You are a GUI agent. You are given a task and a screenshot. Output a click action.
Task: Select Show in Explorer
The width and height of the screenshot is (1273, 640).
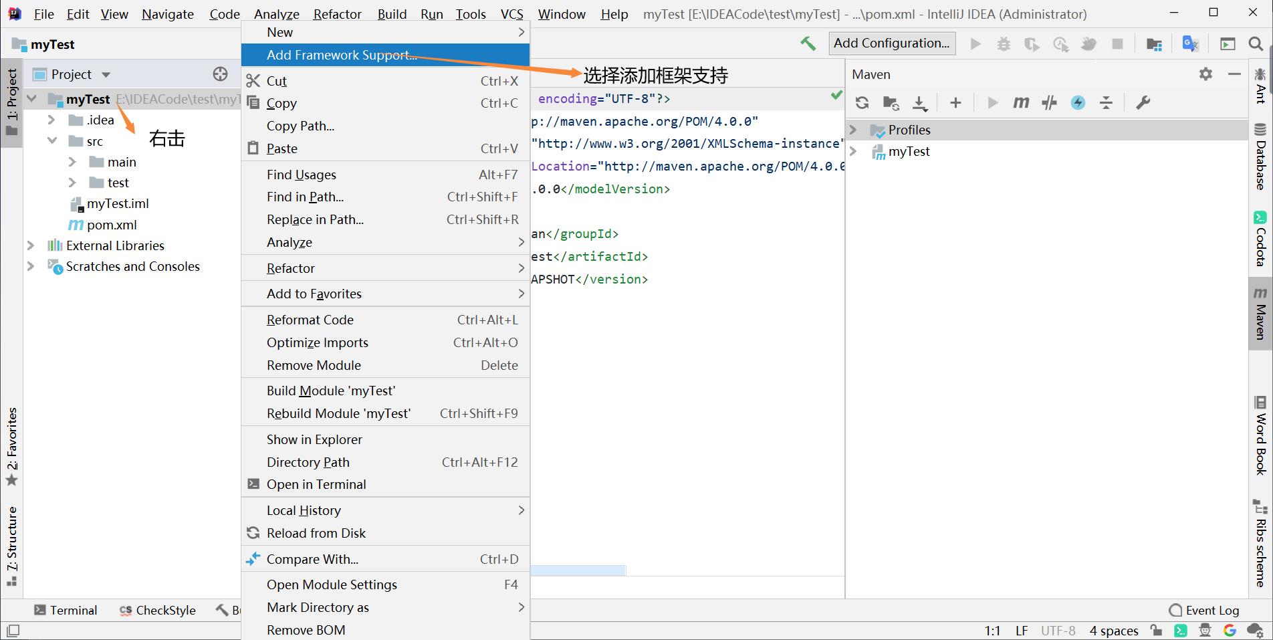coord(385,439)
